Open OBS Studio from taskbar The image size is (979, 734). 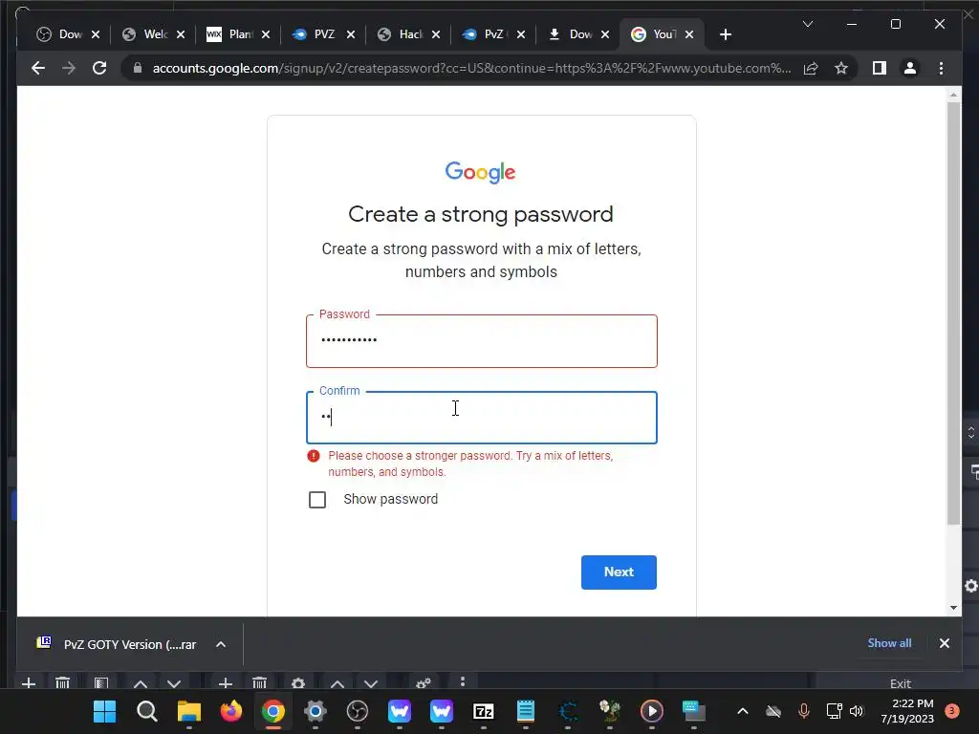358,711
